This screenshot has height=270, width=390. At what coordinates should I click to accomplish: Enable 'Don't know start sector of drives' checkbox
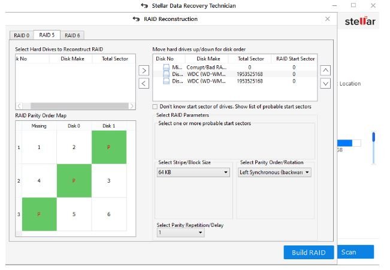155,107
